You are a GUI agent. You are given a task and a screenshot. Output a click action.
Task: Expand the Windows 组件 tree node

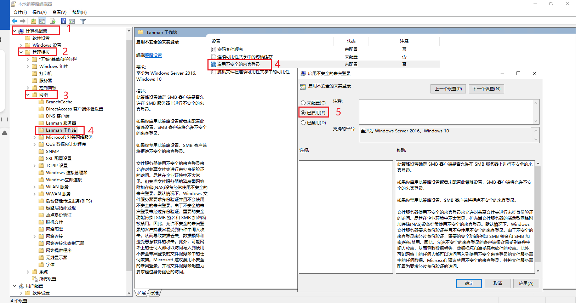[28, 67]
